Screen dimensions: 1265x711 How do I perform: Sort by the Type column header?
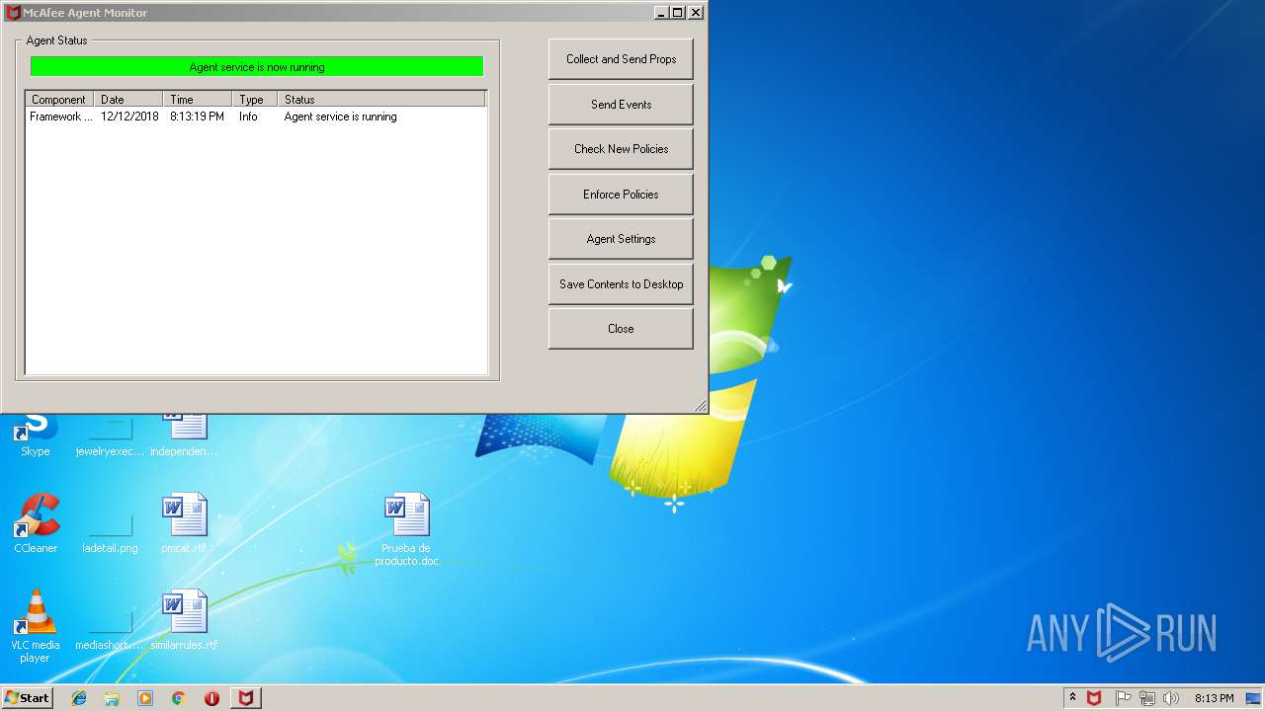pyautogui.click(x=255, y=99)
